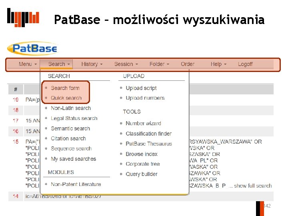288x216 pixels.
Task: Click the PatBase logo
Action: (x=33, y=48)
